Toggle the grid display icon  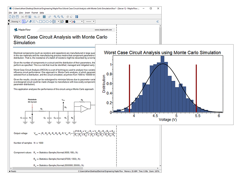(x=44, y=17)
